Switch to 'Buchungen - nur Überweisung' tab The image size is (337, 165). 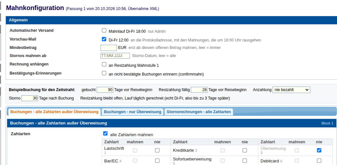pos(133,112)
